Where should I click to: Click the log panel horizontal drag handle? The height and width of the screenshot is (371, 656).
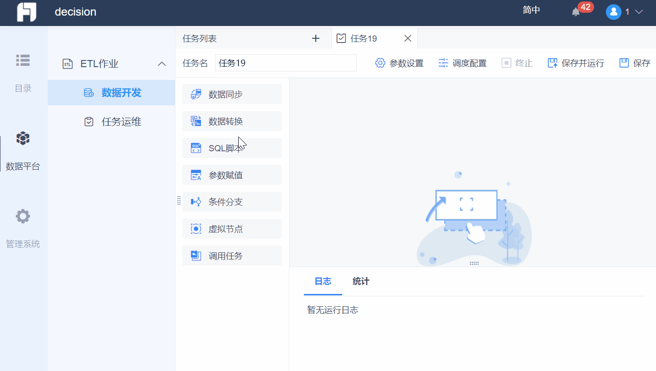[474, 263]
